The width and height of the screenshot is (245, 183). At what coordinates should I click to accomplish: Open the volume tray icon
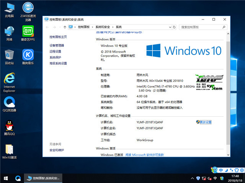pos(209,178)
